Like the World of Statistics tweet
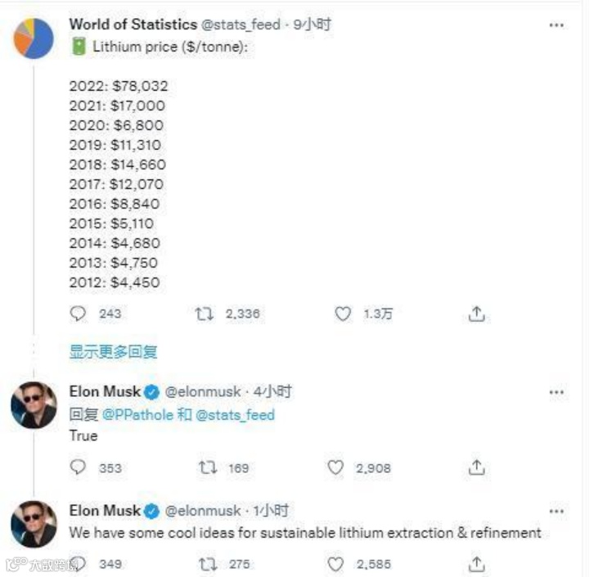The image size is (594, 577). tap(344, 313)
